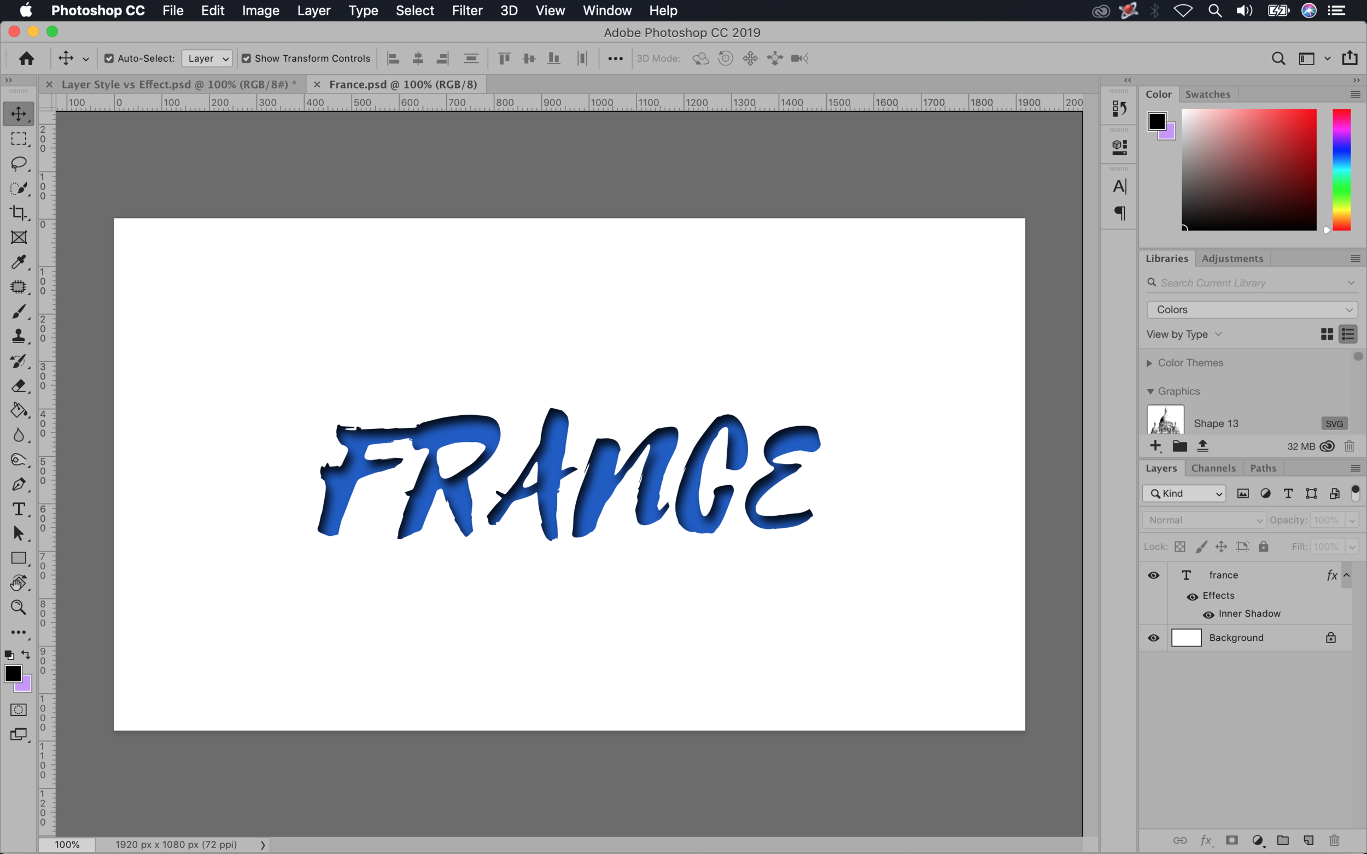The width and height of the screenshot is (1367, 854).
Task: Open the Auto-Select Layer dropdown
Action: [207, 58]
